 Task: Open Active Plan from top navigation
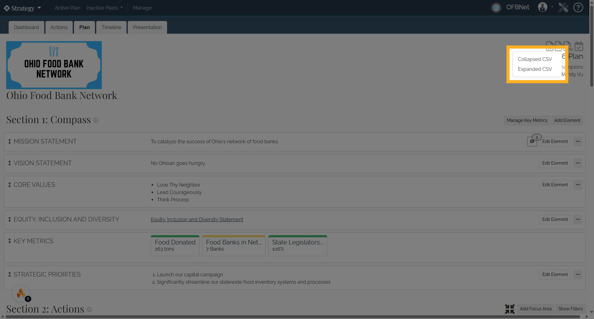click(67, 8)
